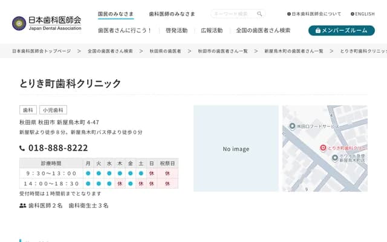
Task: Click the No image placeholder thumbnail
Action: (x=236, y=149)
